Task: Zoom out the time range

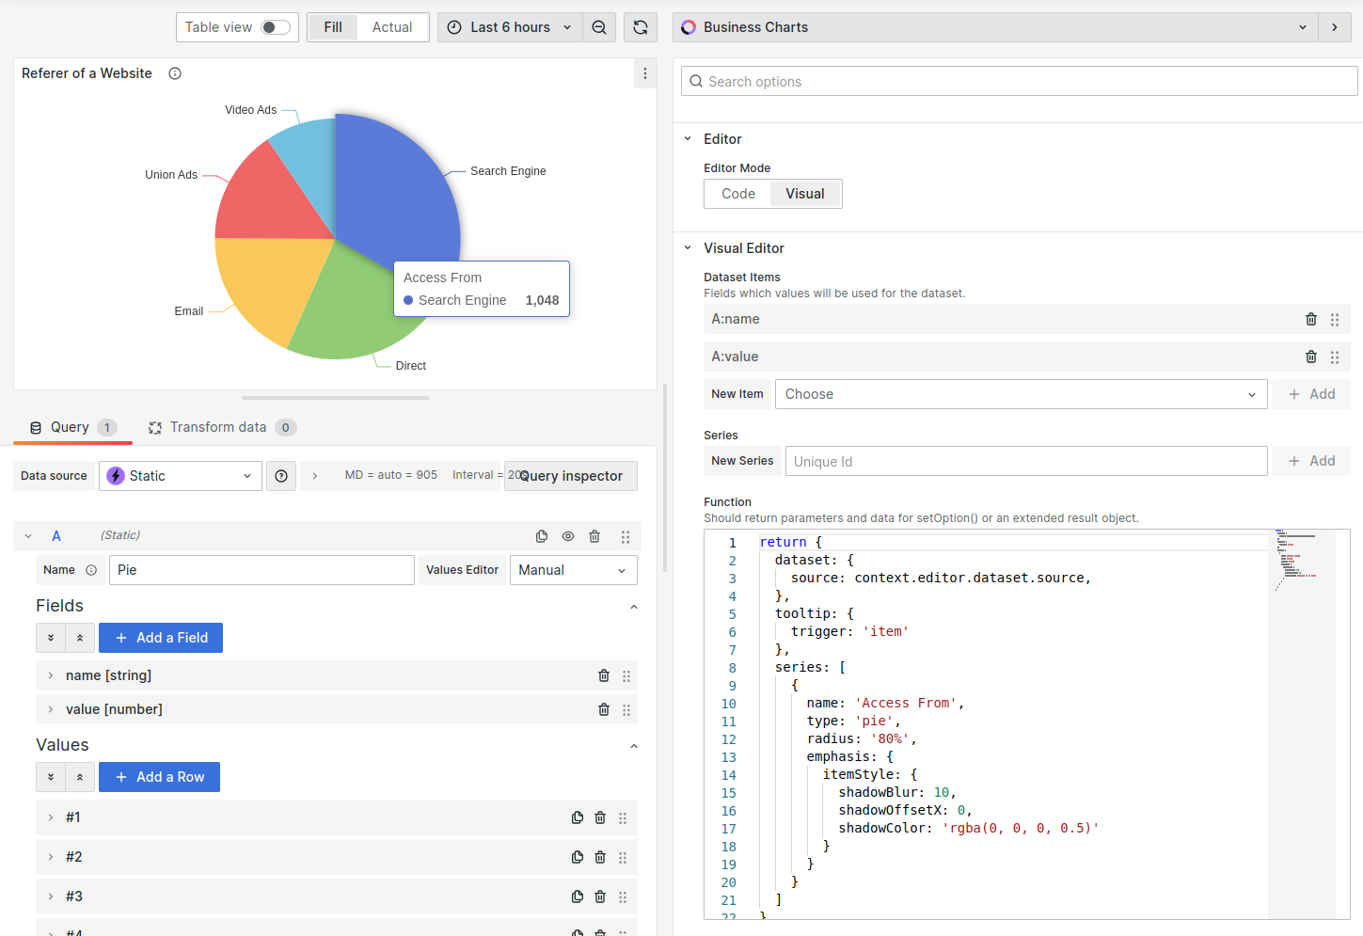Action: (x=599, y=27)
